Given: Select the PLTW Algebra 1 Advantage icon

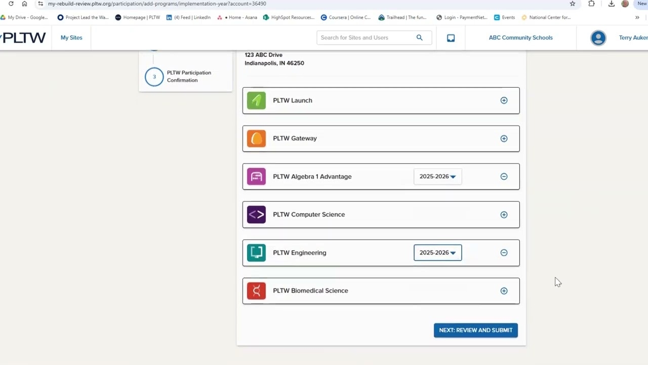Looking at the screenshot, I should pyautogui.click(x=256, y=176).
